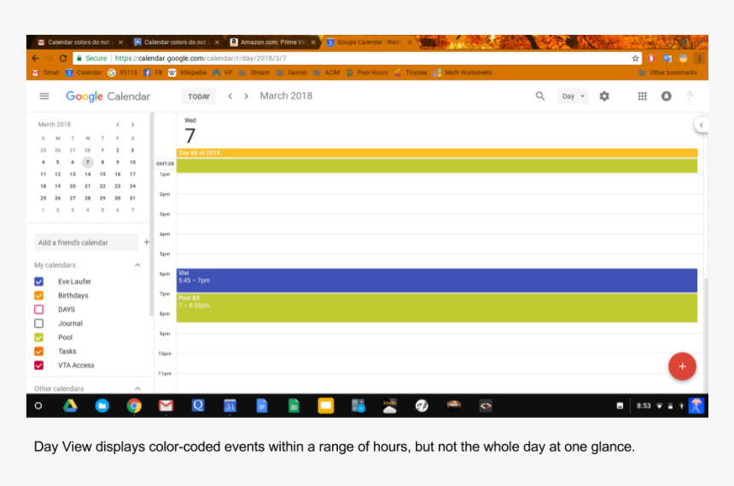Open Google Drive from the shelf
The width and height of the screenshot is (734, 486).
70,406
